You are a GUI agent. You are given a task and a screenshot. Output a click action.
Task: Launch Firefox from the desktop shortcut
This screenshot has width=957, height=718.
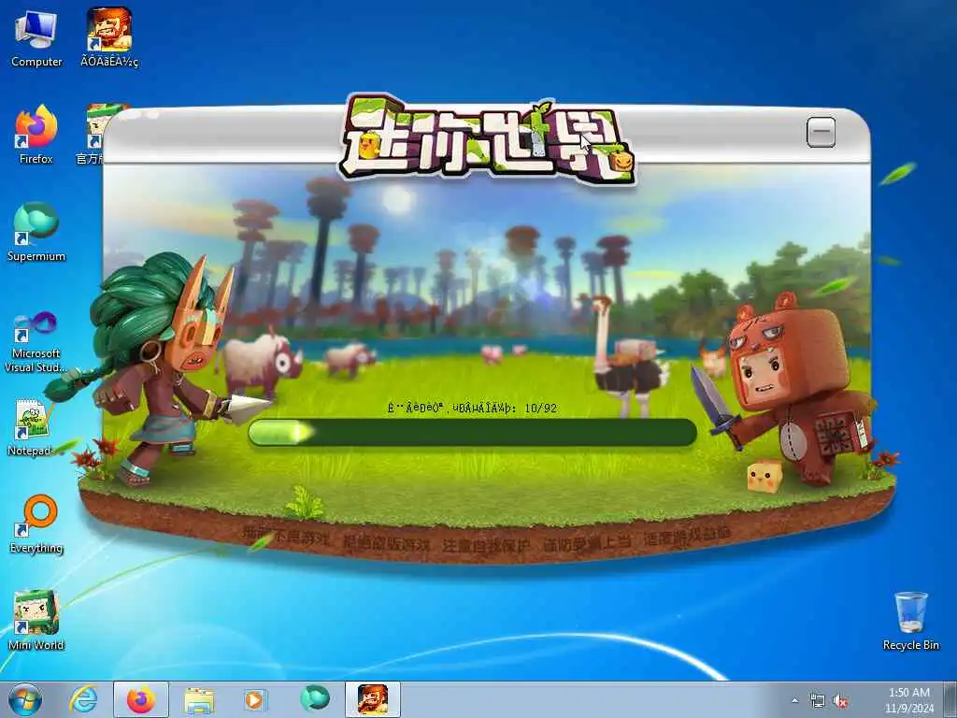click(x=36, y=135)
